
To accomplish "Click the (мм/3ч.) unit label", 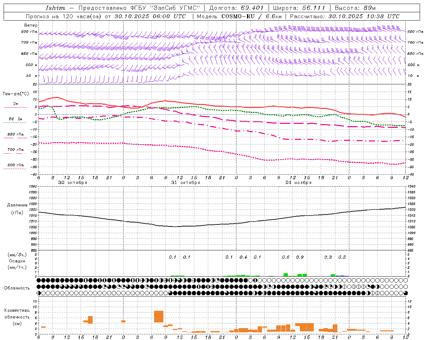I will tap(17, 255).
